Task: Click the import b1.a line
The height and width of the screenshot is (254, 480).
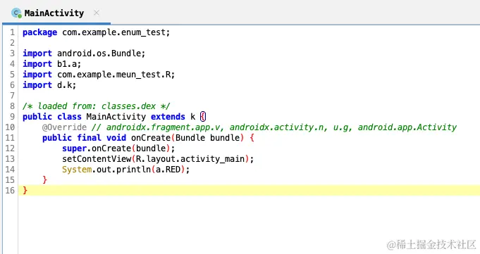Action: pyautogui.click(x=51, y=64)
